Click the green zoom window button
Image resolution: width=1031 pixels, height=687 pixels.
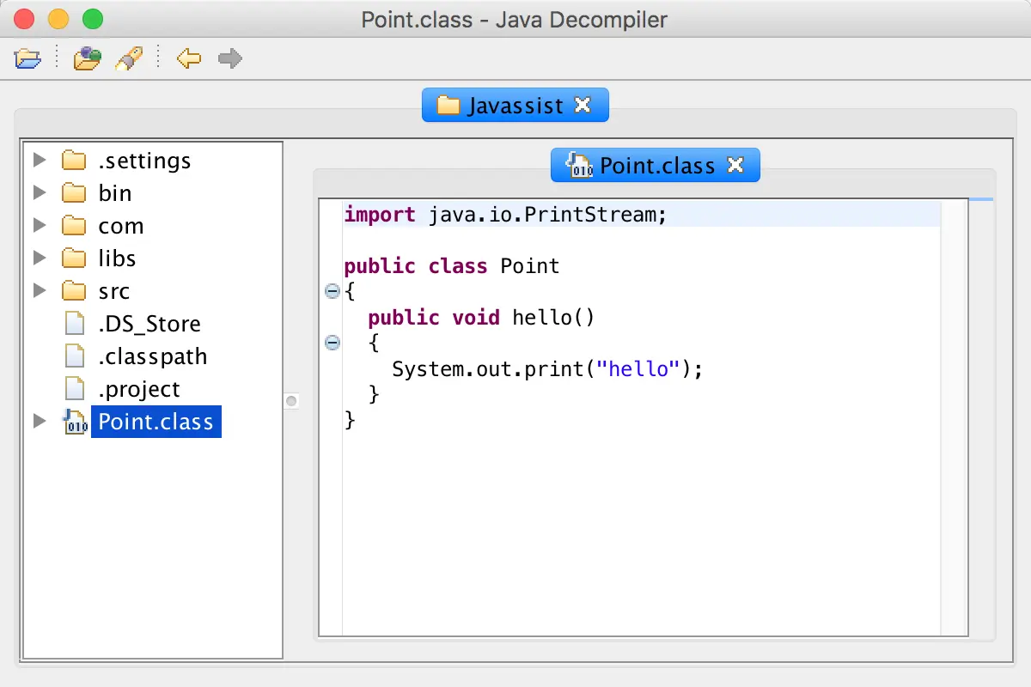tap(92, 19)
